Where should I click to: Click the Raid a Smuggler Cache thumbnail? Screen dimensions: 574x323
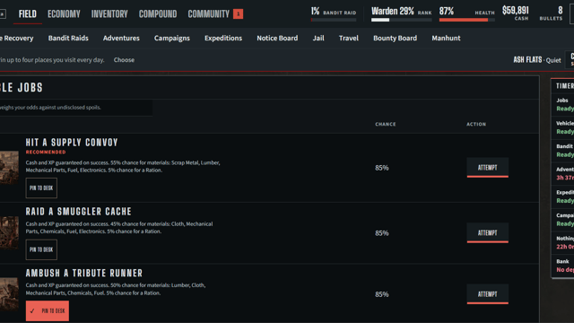[x=9, y=233]
